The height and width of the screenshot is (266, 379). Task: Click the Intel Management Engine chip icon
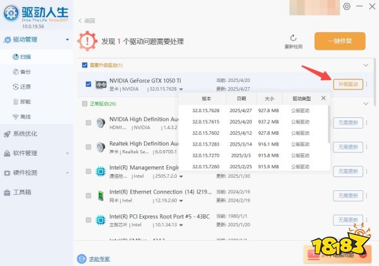click(x=100, y=171)
